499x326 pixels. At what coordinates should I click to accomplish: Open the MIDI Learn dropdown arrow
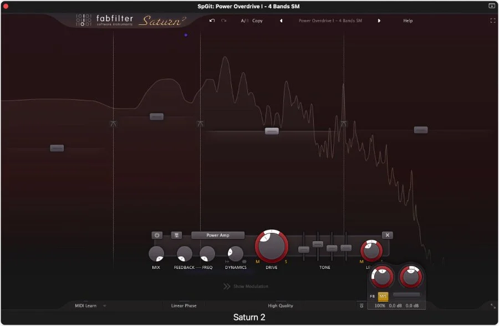tap(104, 306)
